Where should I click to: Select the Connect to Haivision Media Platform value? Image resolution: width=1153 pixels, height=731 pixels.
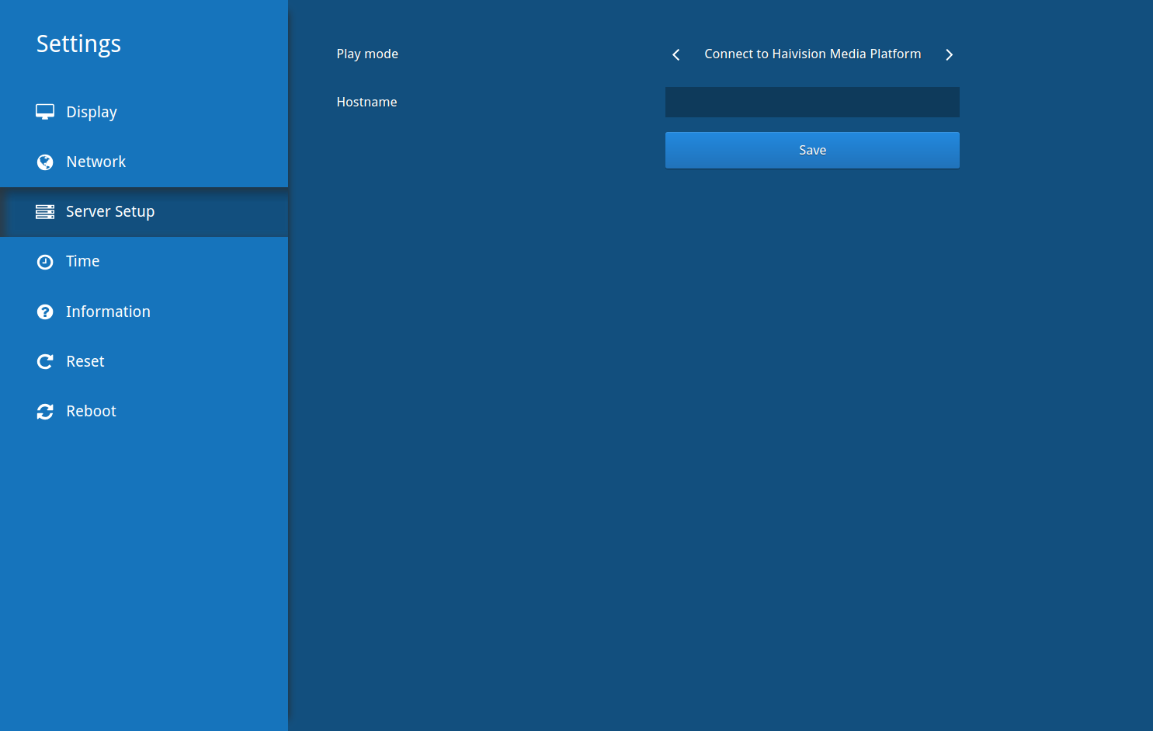812,54
